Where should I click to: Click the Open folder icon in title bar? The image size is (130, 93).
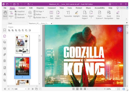(7, 4)
